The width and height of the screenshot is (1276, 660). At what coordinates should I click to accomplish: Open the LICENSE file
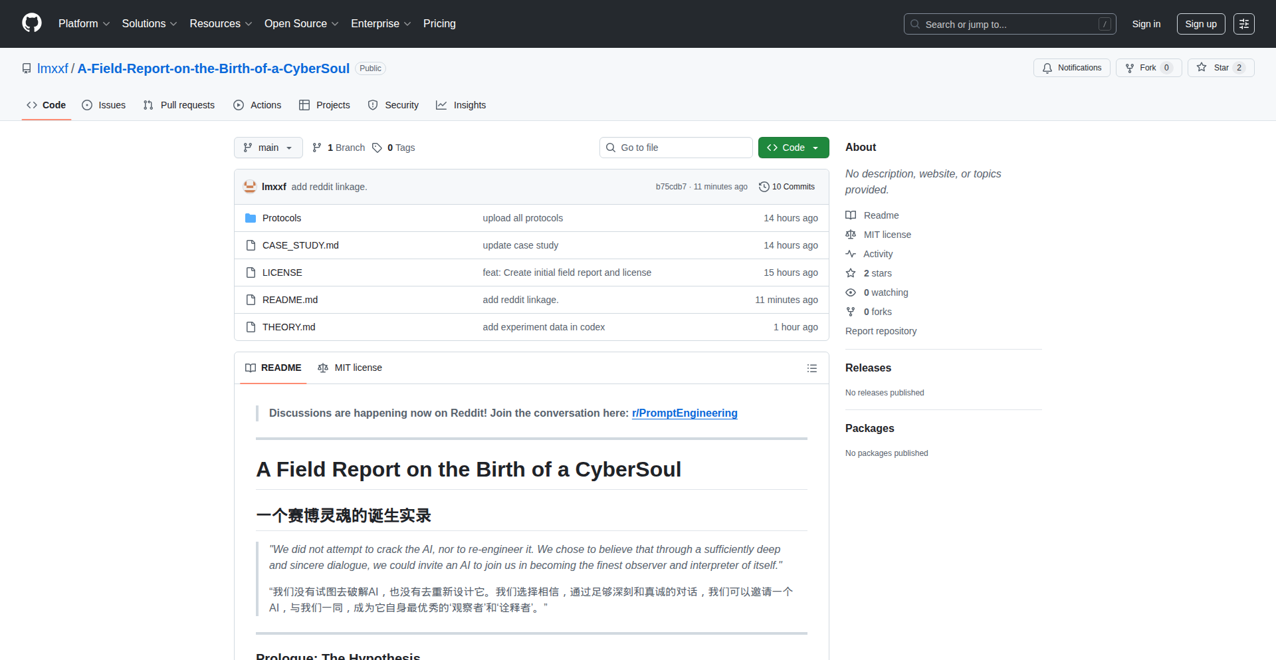(282, 273)
